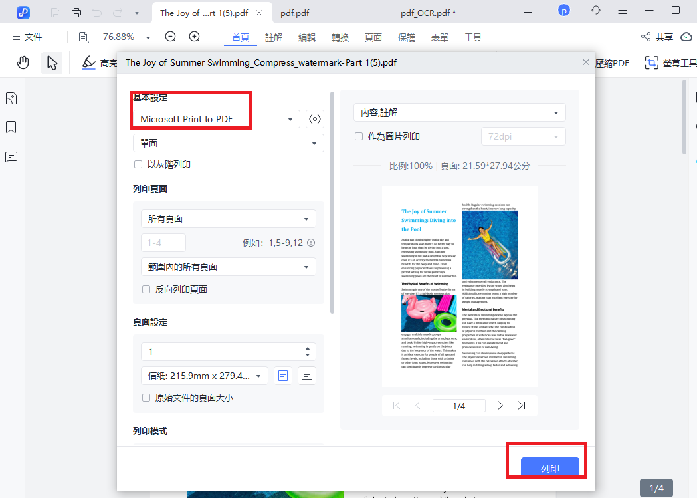Open the 轉換 ribbon tab
Image resolution: width=697 pixels, height=498 pixels.
click(340, 37)
